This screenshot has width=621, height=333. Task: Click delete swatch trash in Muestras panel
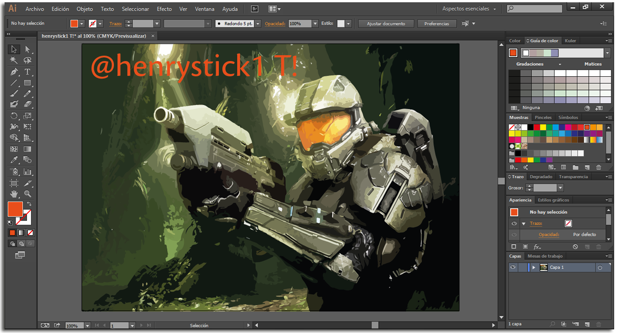pyautogui.click(x=599, y=168)
